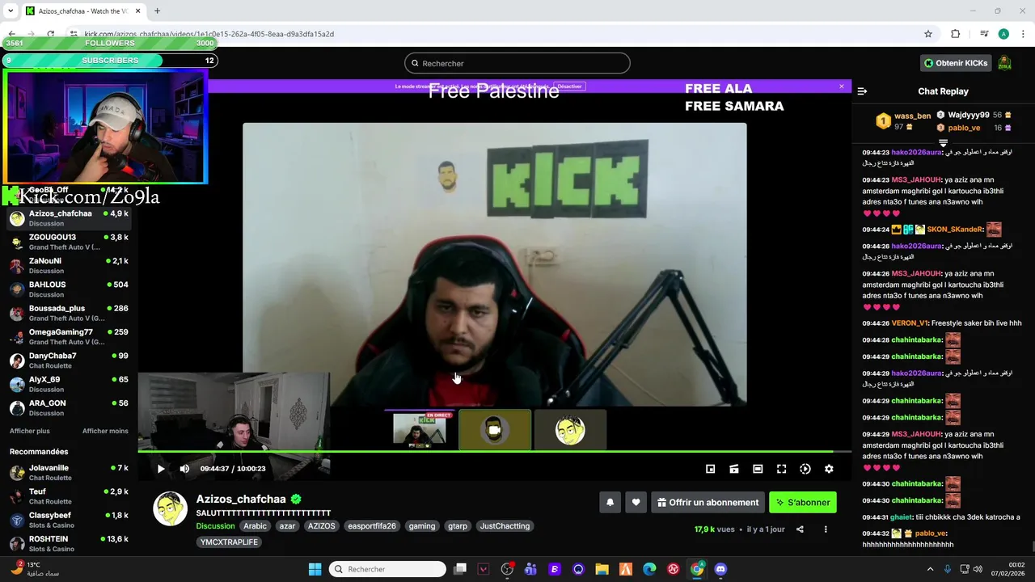The height and width of the screenshot is (582, 1035).
Task: Click Offrir un abonnement button
Action: (708, 502)
